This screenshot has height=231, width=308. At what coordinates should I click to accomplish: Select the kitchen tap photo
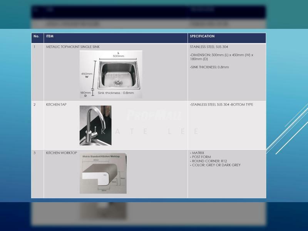tap(95, 126)
